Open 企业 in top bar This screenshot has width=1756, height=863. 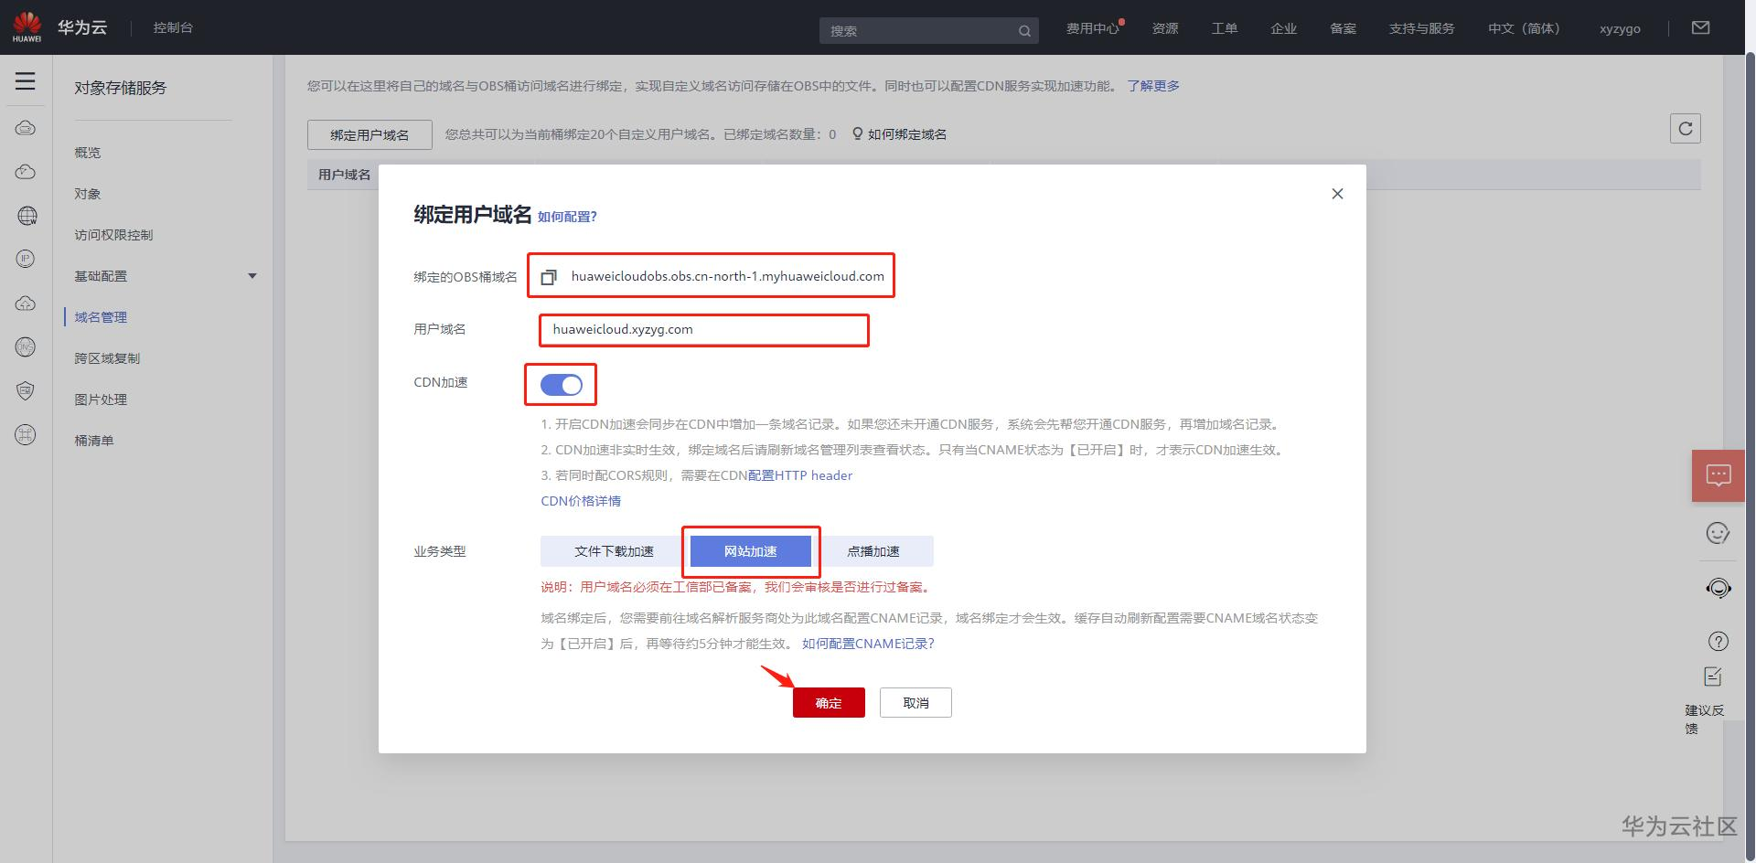coord(1284,28)
